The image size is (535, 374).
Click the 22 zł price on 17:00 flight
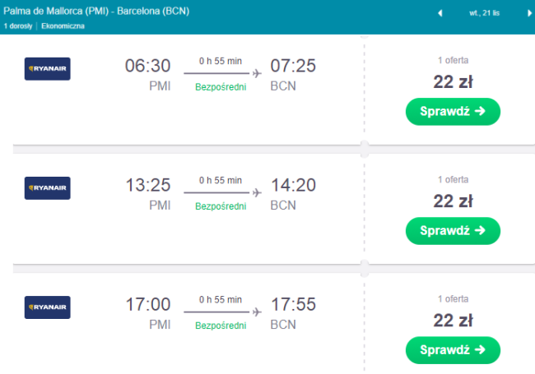coord(453,319)
